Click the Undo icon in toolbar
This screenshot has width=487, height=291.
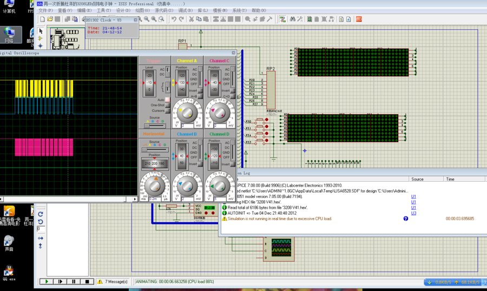coord(174,19)
